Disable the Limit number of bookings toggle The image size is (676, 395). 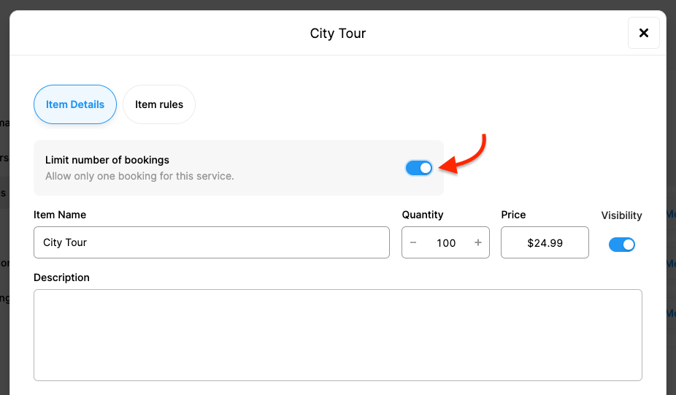419,168
